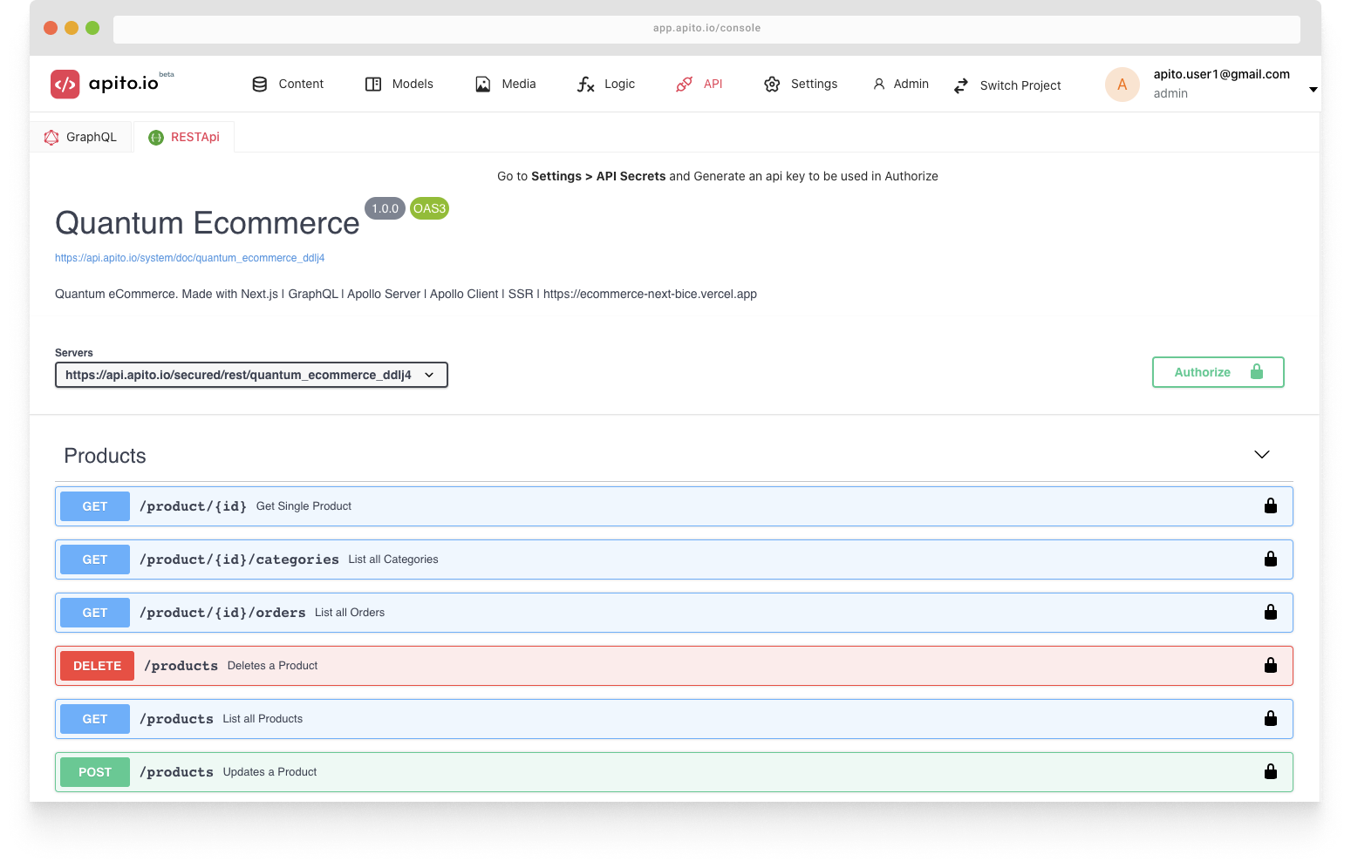Click the blue GET badge for Get Single Product
The image size is (1351, 868).
click(95, 506)
